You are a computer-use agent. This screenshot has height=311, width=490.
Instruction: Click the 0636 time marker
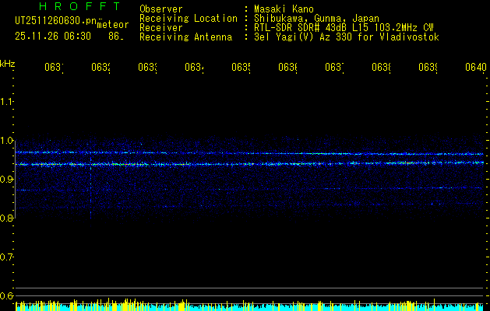click(x=287, y=67)
